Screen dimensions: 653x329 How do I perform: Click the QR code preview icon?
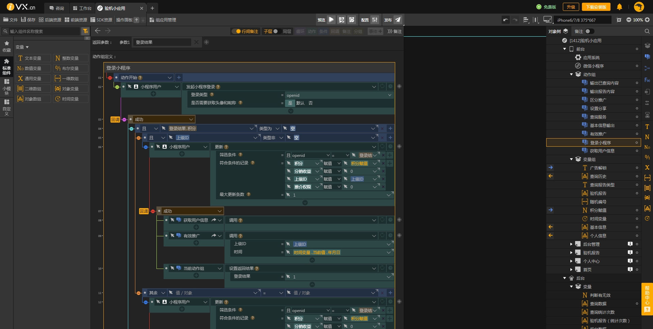[341, 20]
